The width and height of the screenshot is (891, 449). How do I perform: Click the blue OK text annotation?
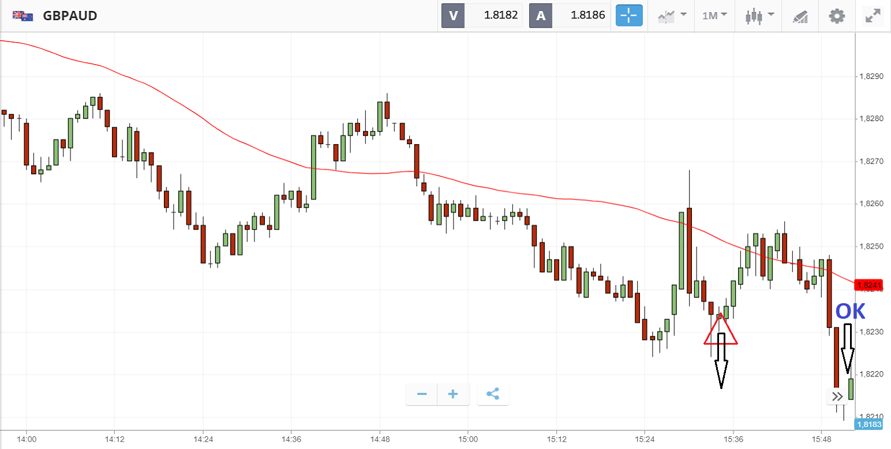tap(851, 311)
